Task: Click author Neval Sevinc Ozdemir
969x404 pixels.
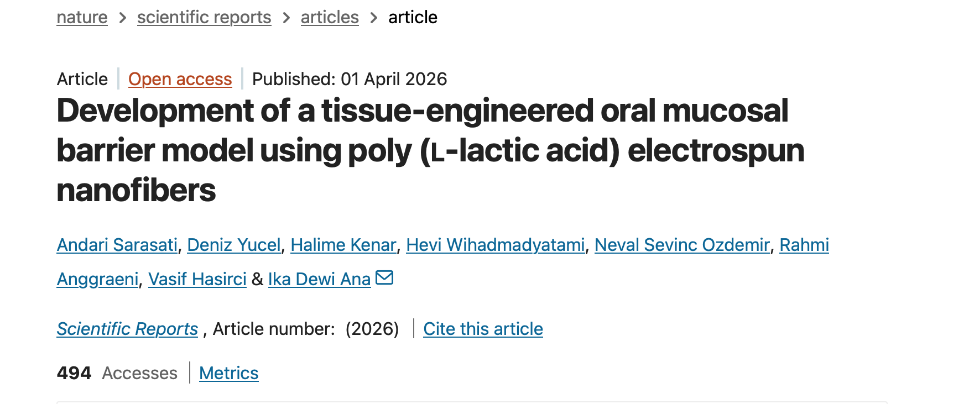Action: 682,245
